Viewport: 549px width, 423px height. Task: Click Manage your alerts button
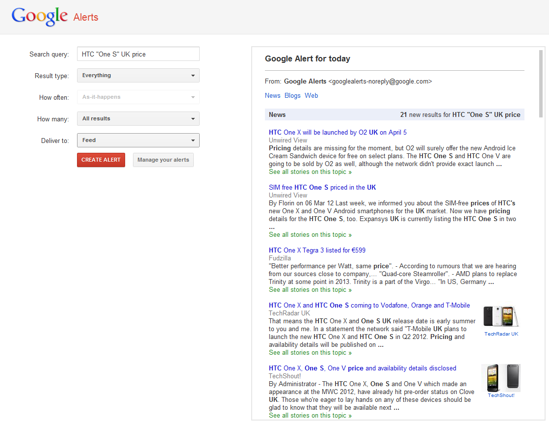click(x=163, y=160)
